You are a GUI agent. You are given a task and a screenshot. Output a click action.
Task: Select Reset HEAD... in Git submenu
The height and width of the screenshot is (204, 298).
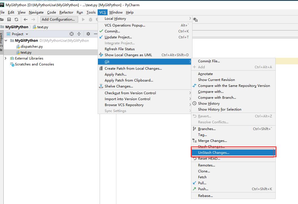pos(233,159)
